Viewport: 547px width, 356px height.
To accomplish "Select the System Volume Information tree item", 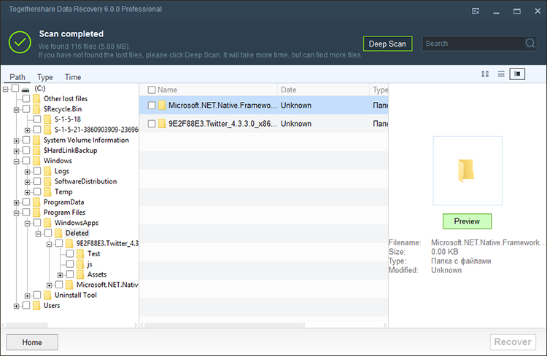I will click(86, 140).
